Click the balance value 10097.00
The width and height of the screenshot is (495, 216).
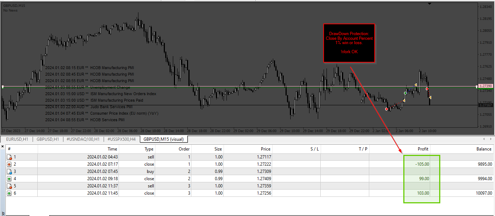484,193
